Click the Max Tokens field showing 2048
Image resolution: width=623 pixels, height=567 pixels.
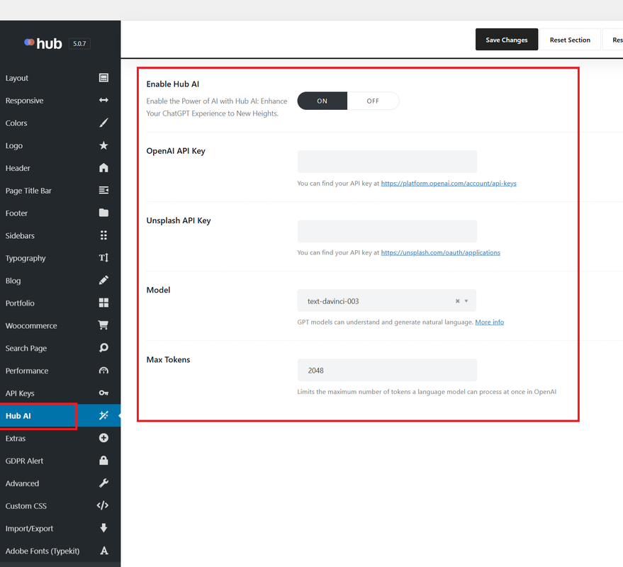coord(387,370)
